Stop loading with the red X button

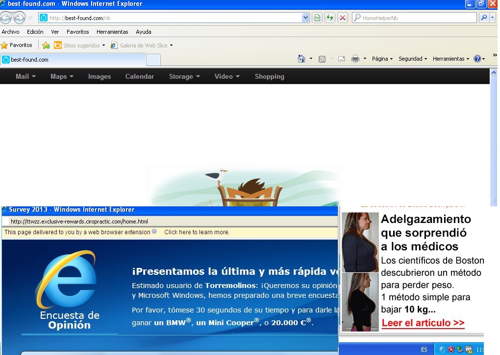point(343,18)
